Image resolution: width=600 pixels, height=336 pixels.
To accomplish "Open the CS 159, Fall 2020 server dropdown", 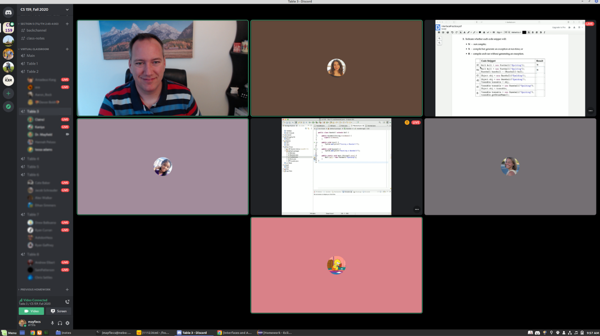I will [45, 9].
